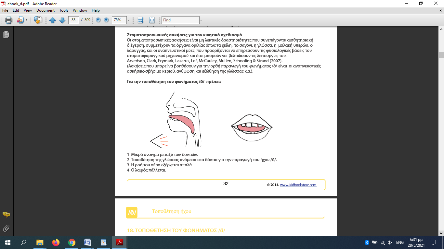Click the Print icon in the toolbar
444x249 pixels.
(8, 20)
